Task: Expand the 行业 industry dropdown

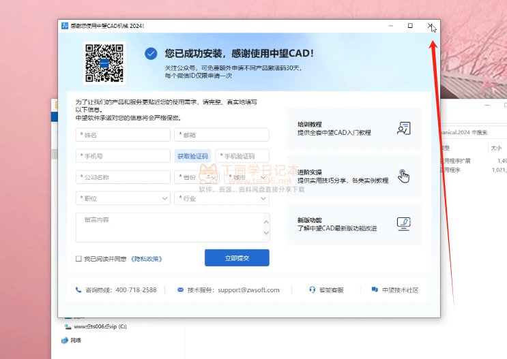Action: point(222,198)
